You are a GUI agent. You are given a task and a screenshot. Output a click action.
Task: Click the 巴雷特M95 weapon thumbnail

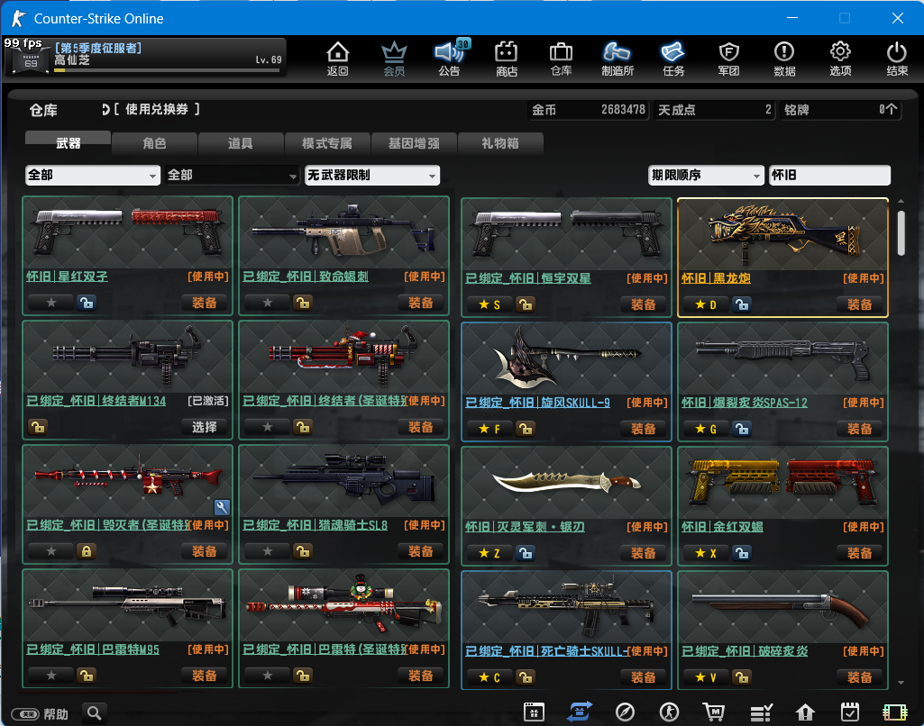tap(127, 606)
